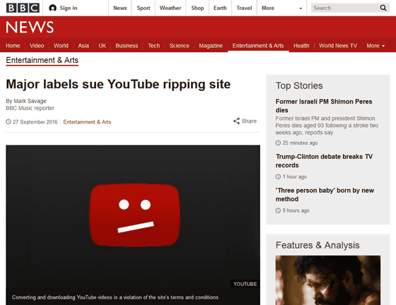Image resolution: width=396 pixels, height=305 pixels.
Task: Open the Features & Analysis thumbnail image
Action: tap(328, 280)
